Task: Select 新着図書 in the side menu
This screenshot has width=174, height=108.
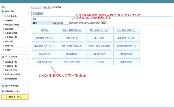Action: point(9,29)
